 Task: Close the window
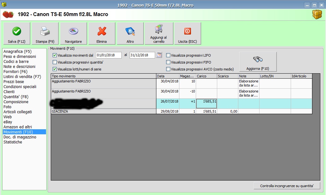(x=321, y=5)
